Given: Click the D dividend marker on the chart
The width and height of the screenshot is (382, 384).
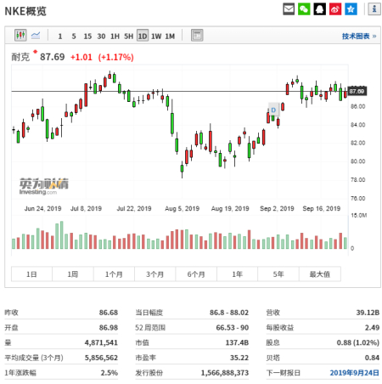Looking at the screenshot, I should [x=273, y=110].
